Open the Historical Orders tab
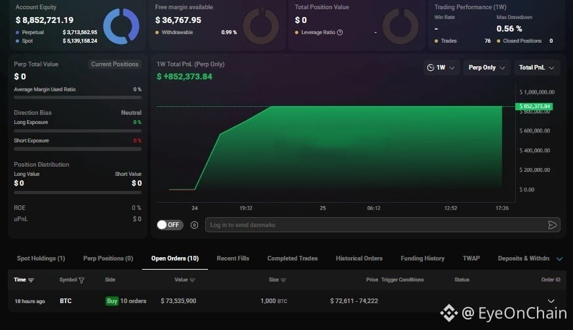 pyautogui.click(x=359, y=258)
